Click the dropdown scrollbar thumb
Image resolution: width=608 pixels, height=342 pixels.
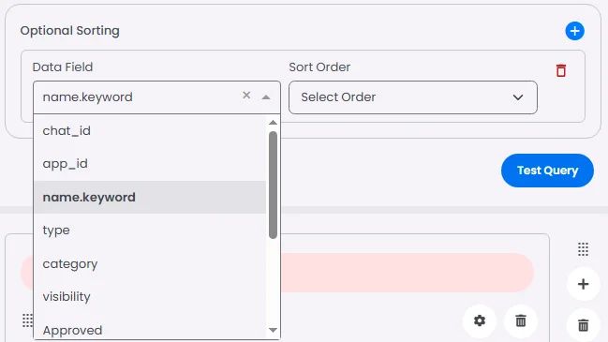click(x=273, y=185)
